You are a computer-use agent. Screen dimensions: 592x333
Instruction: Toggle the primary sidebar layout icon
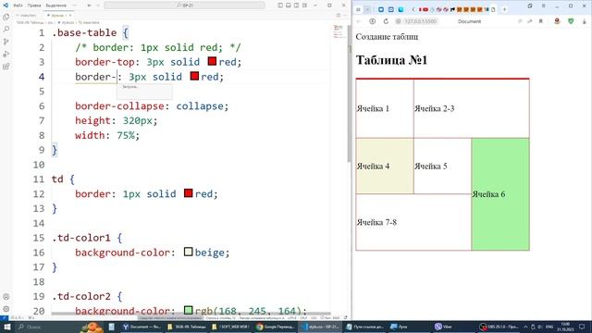(x=280, y=6)
